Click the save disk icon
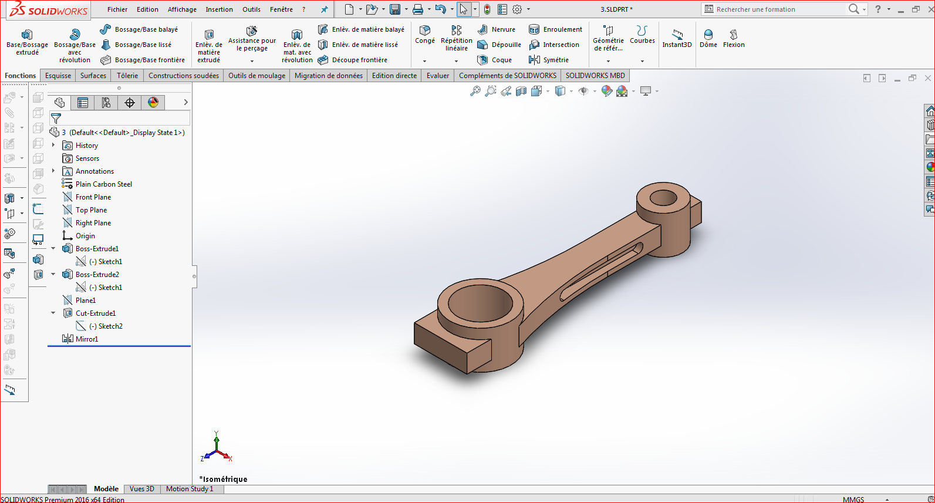The image size is (935, 503). (395, 9)
